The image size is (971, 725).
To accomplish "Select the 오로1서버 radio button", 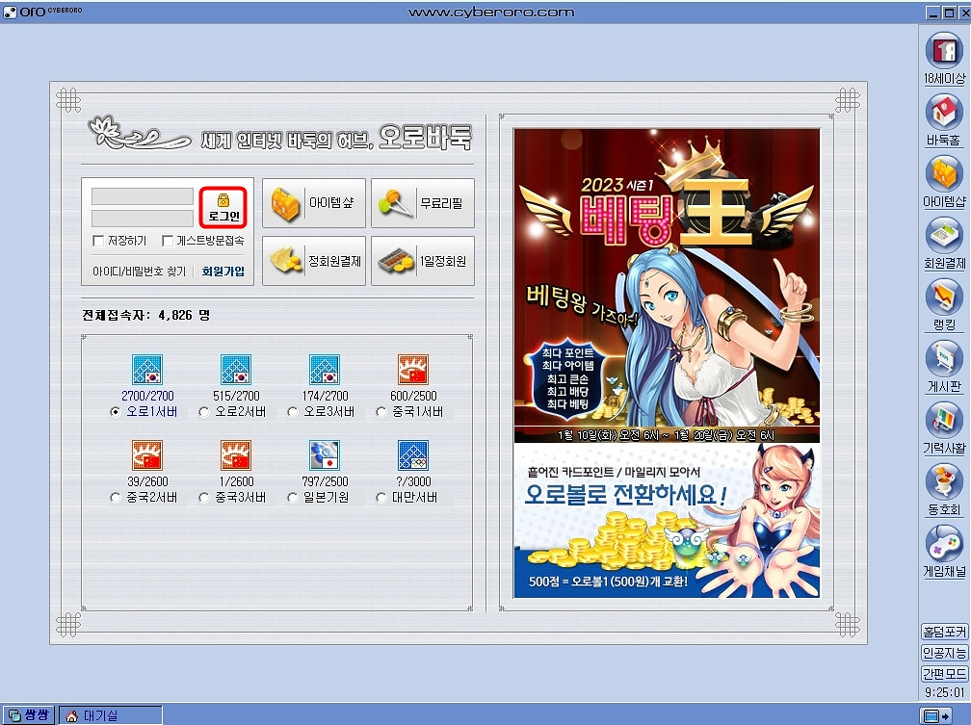I will 115,412.
